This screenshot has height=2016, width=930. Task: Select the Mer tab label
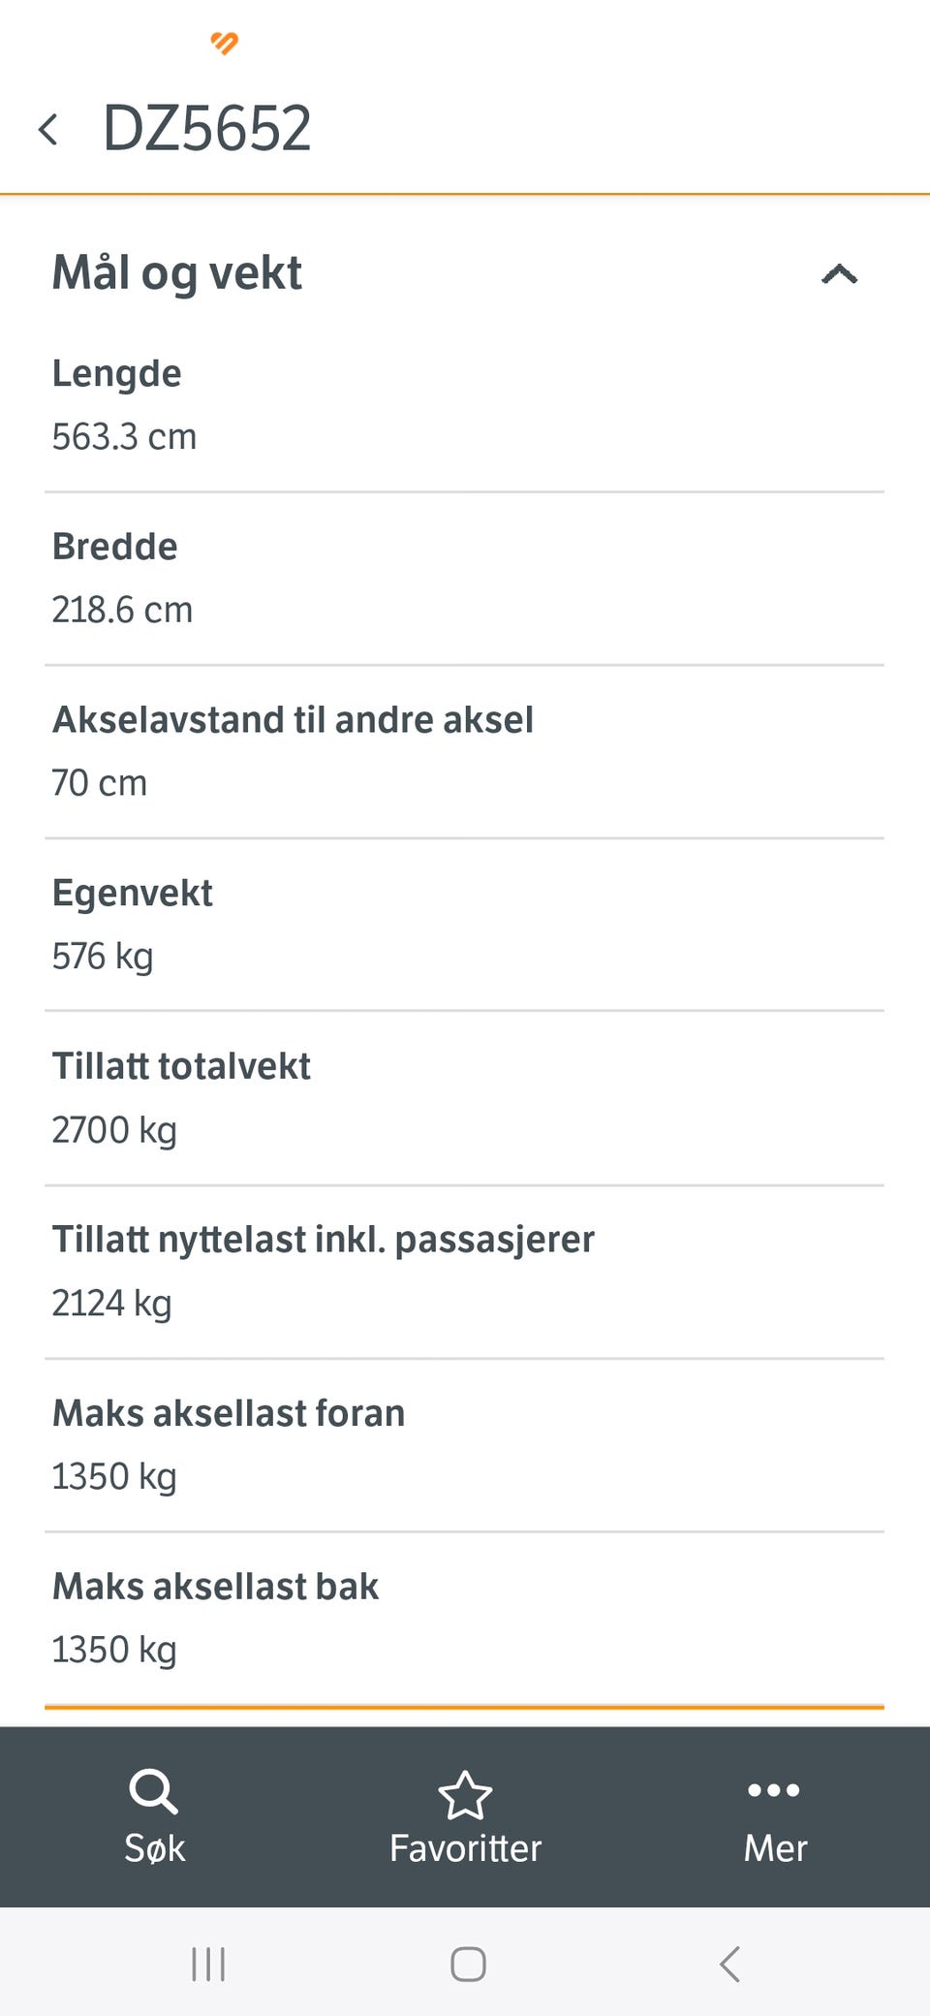[775, 1848]
